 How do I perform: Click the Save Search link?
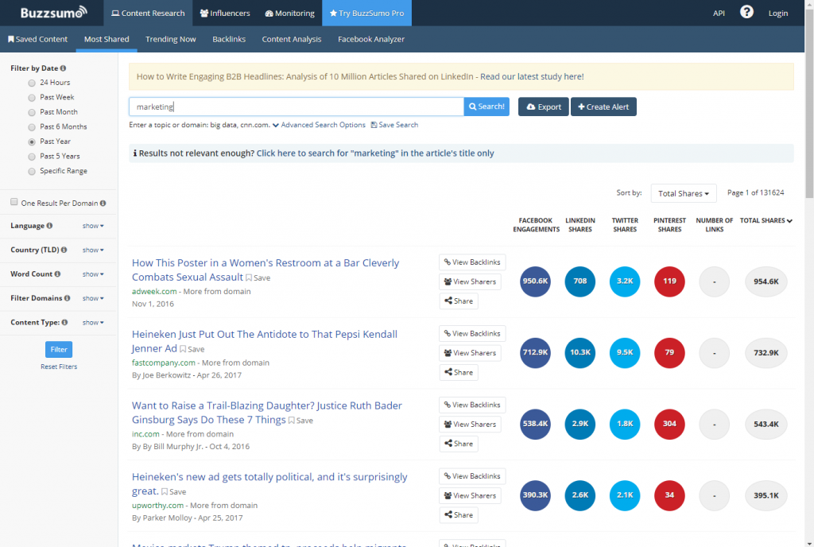(394, 125)
